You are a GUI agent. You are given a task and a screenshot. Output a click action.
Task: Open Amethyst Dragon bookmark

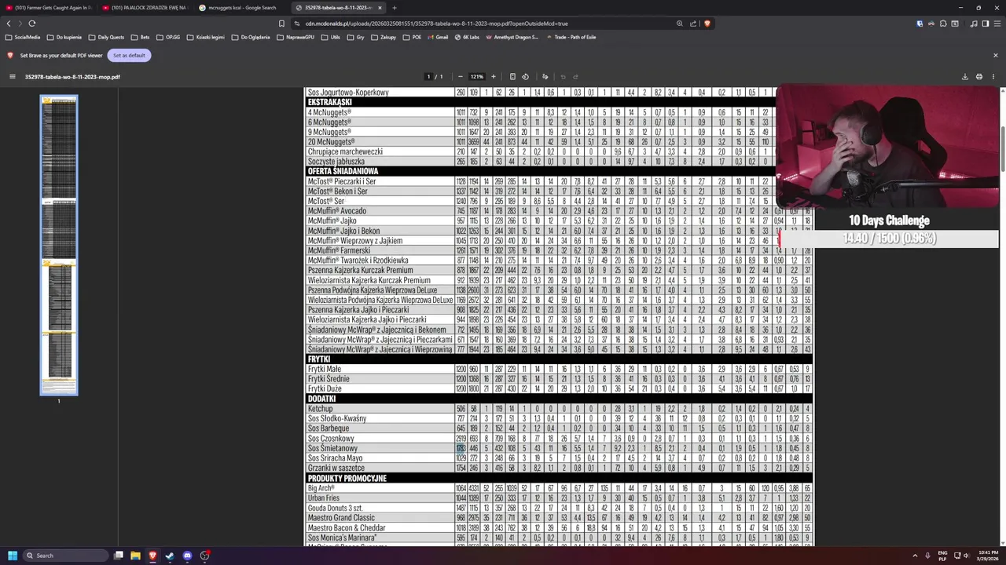[512, 37]
